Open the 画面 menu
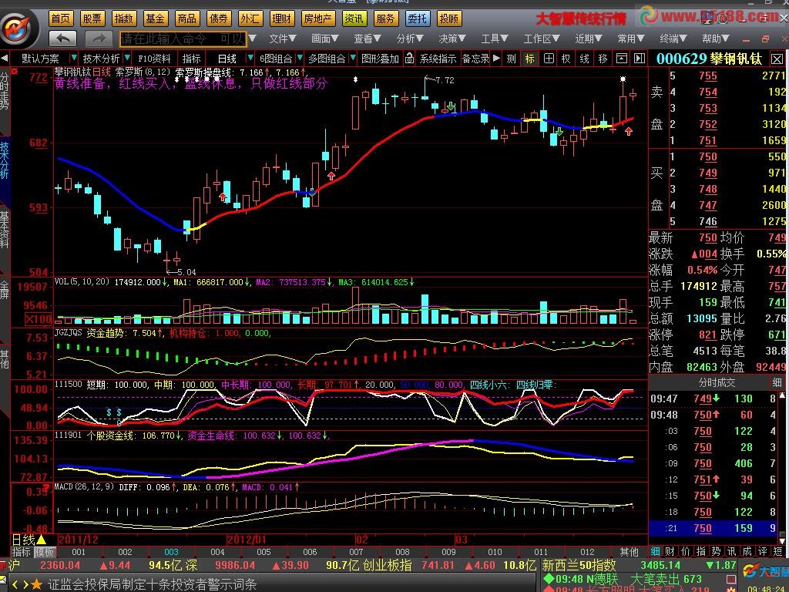The height and width of the screenshot is (592, 789). click(324, 39)
